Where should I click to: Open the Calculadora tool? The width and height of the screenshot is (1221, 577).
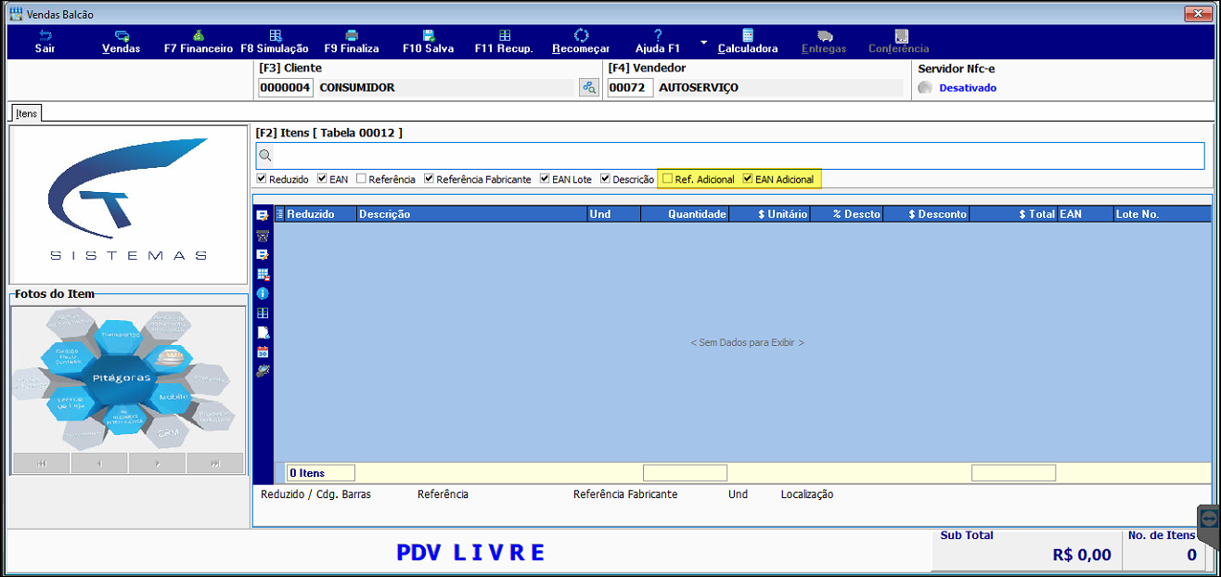click(748, 42)
